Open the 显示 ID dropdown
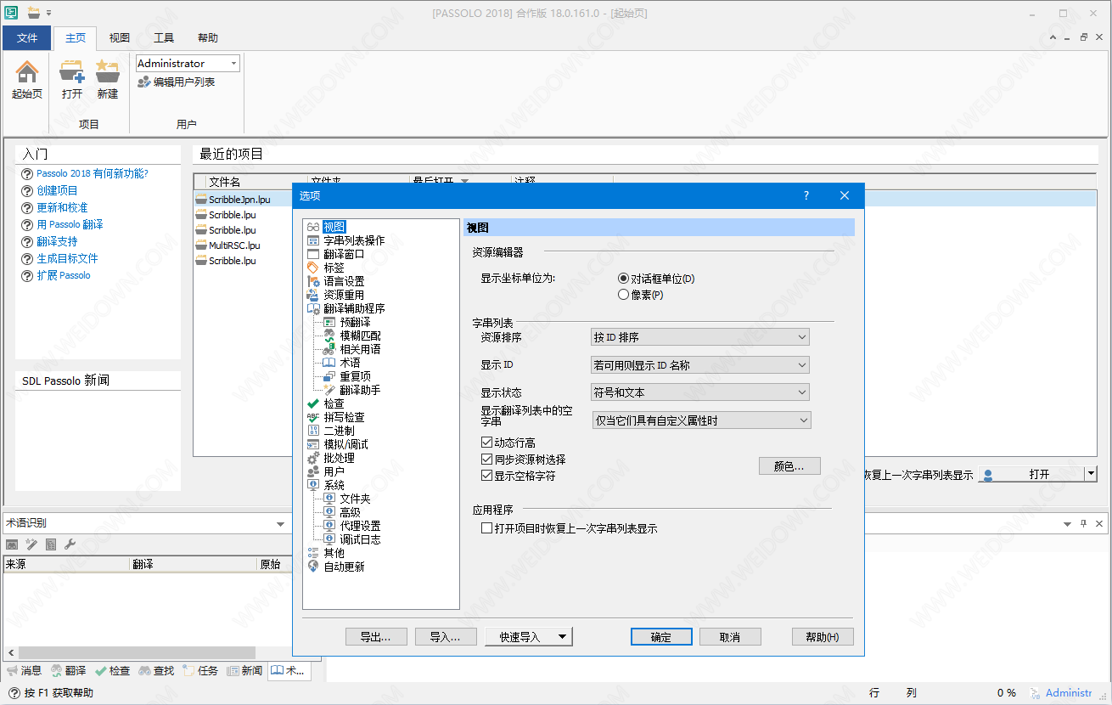The height and width of the screenshot is (705, 1112). click(x=700, y=365)
